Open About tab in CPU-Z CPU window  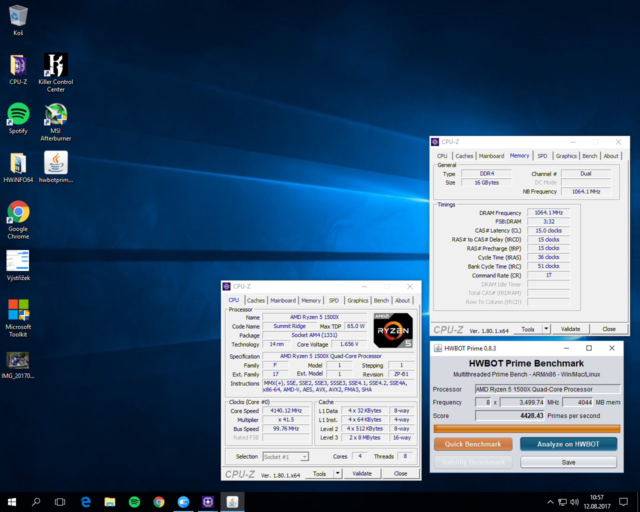click(402, 300)
